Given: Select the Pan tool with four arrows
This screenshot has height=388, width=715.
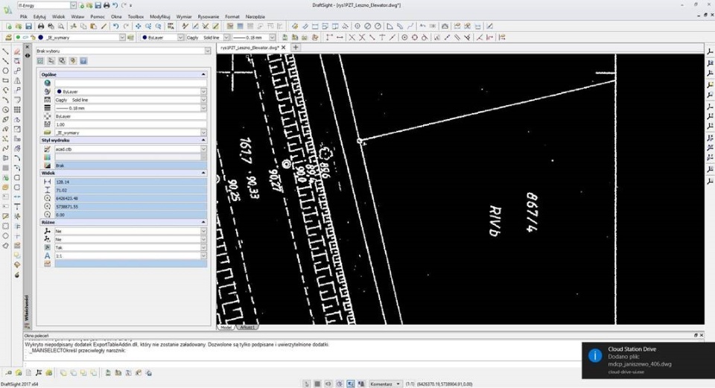Looking at the screenshot, I should point(139,27).
